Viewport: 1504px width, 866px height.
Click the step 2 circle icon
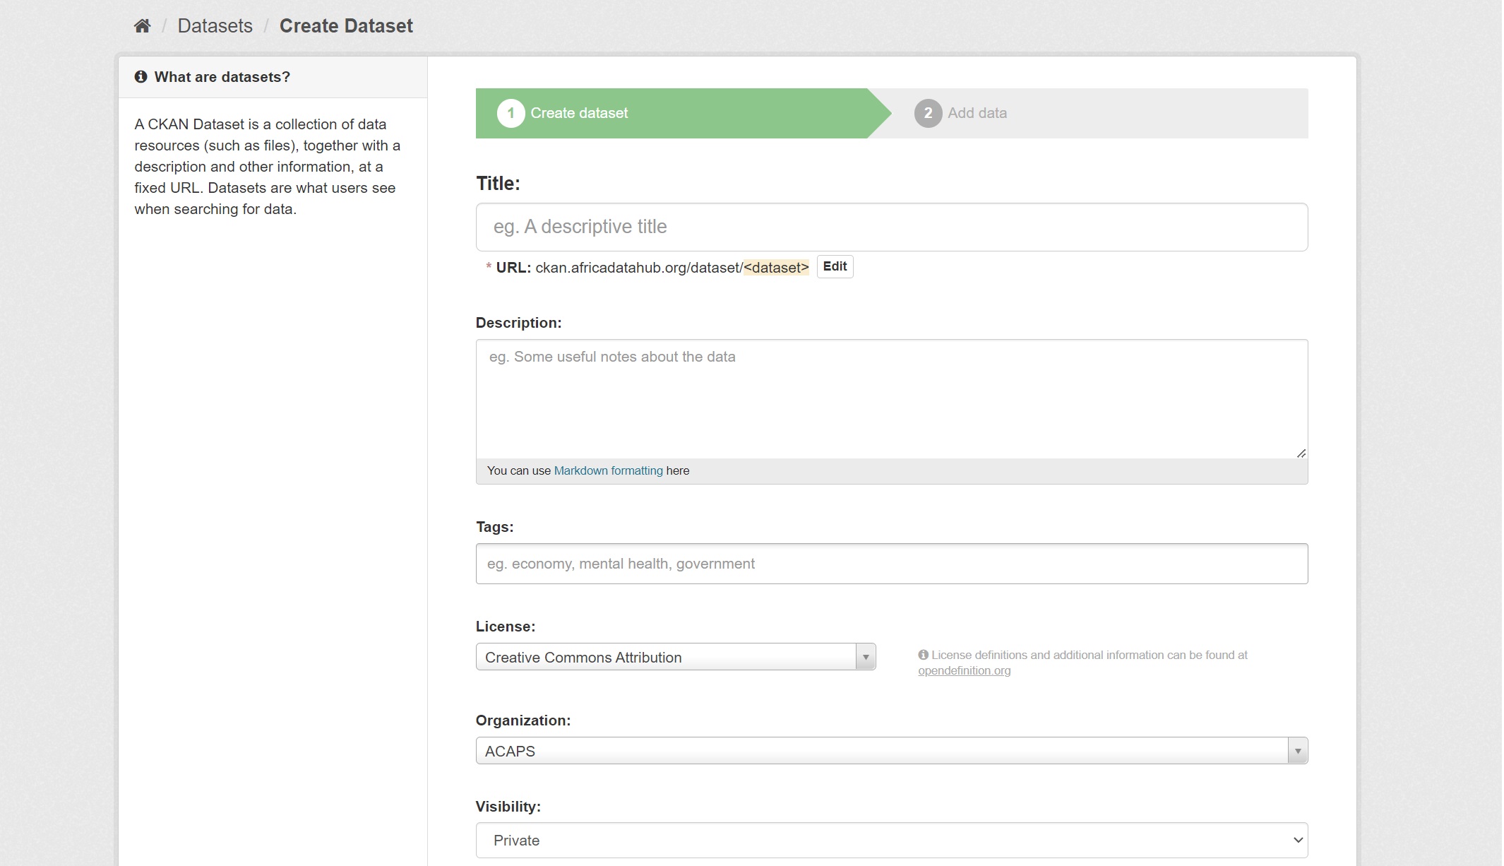(928, 113)
